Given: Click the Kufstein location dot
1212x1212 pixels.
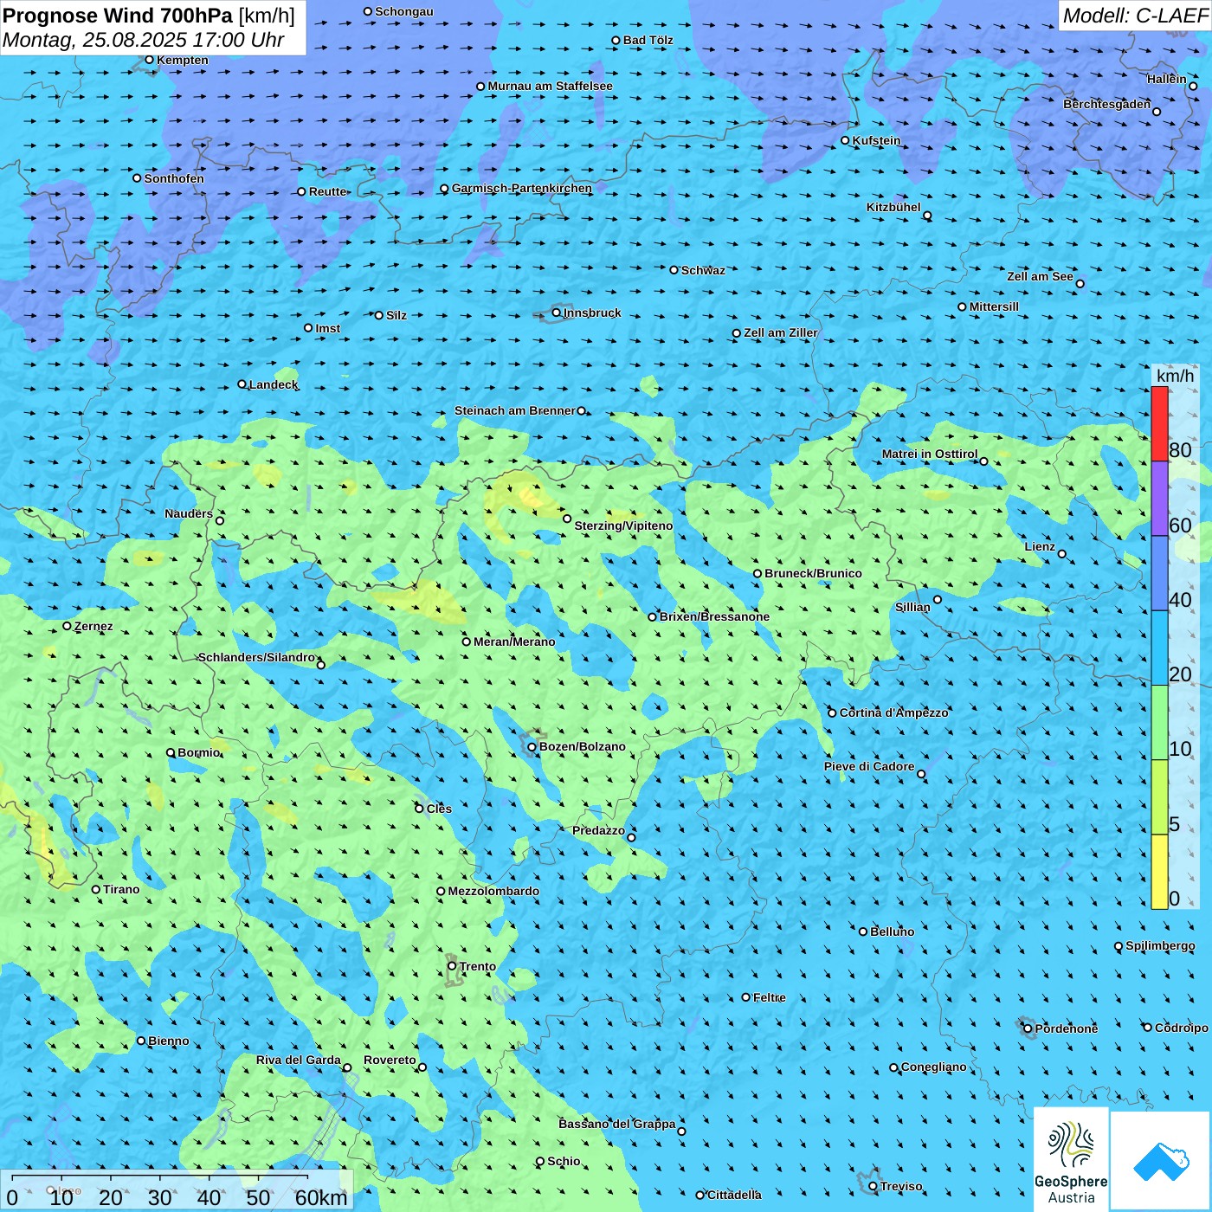Looking at the screenshot, I should (846, 140).
